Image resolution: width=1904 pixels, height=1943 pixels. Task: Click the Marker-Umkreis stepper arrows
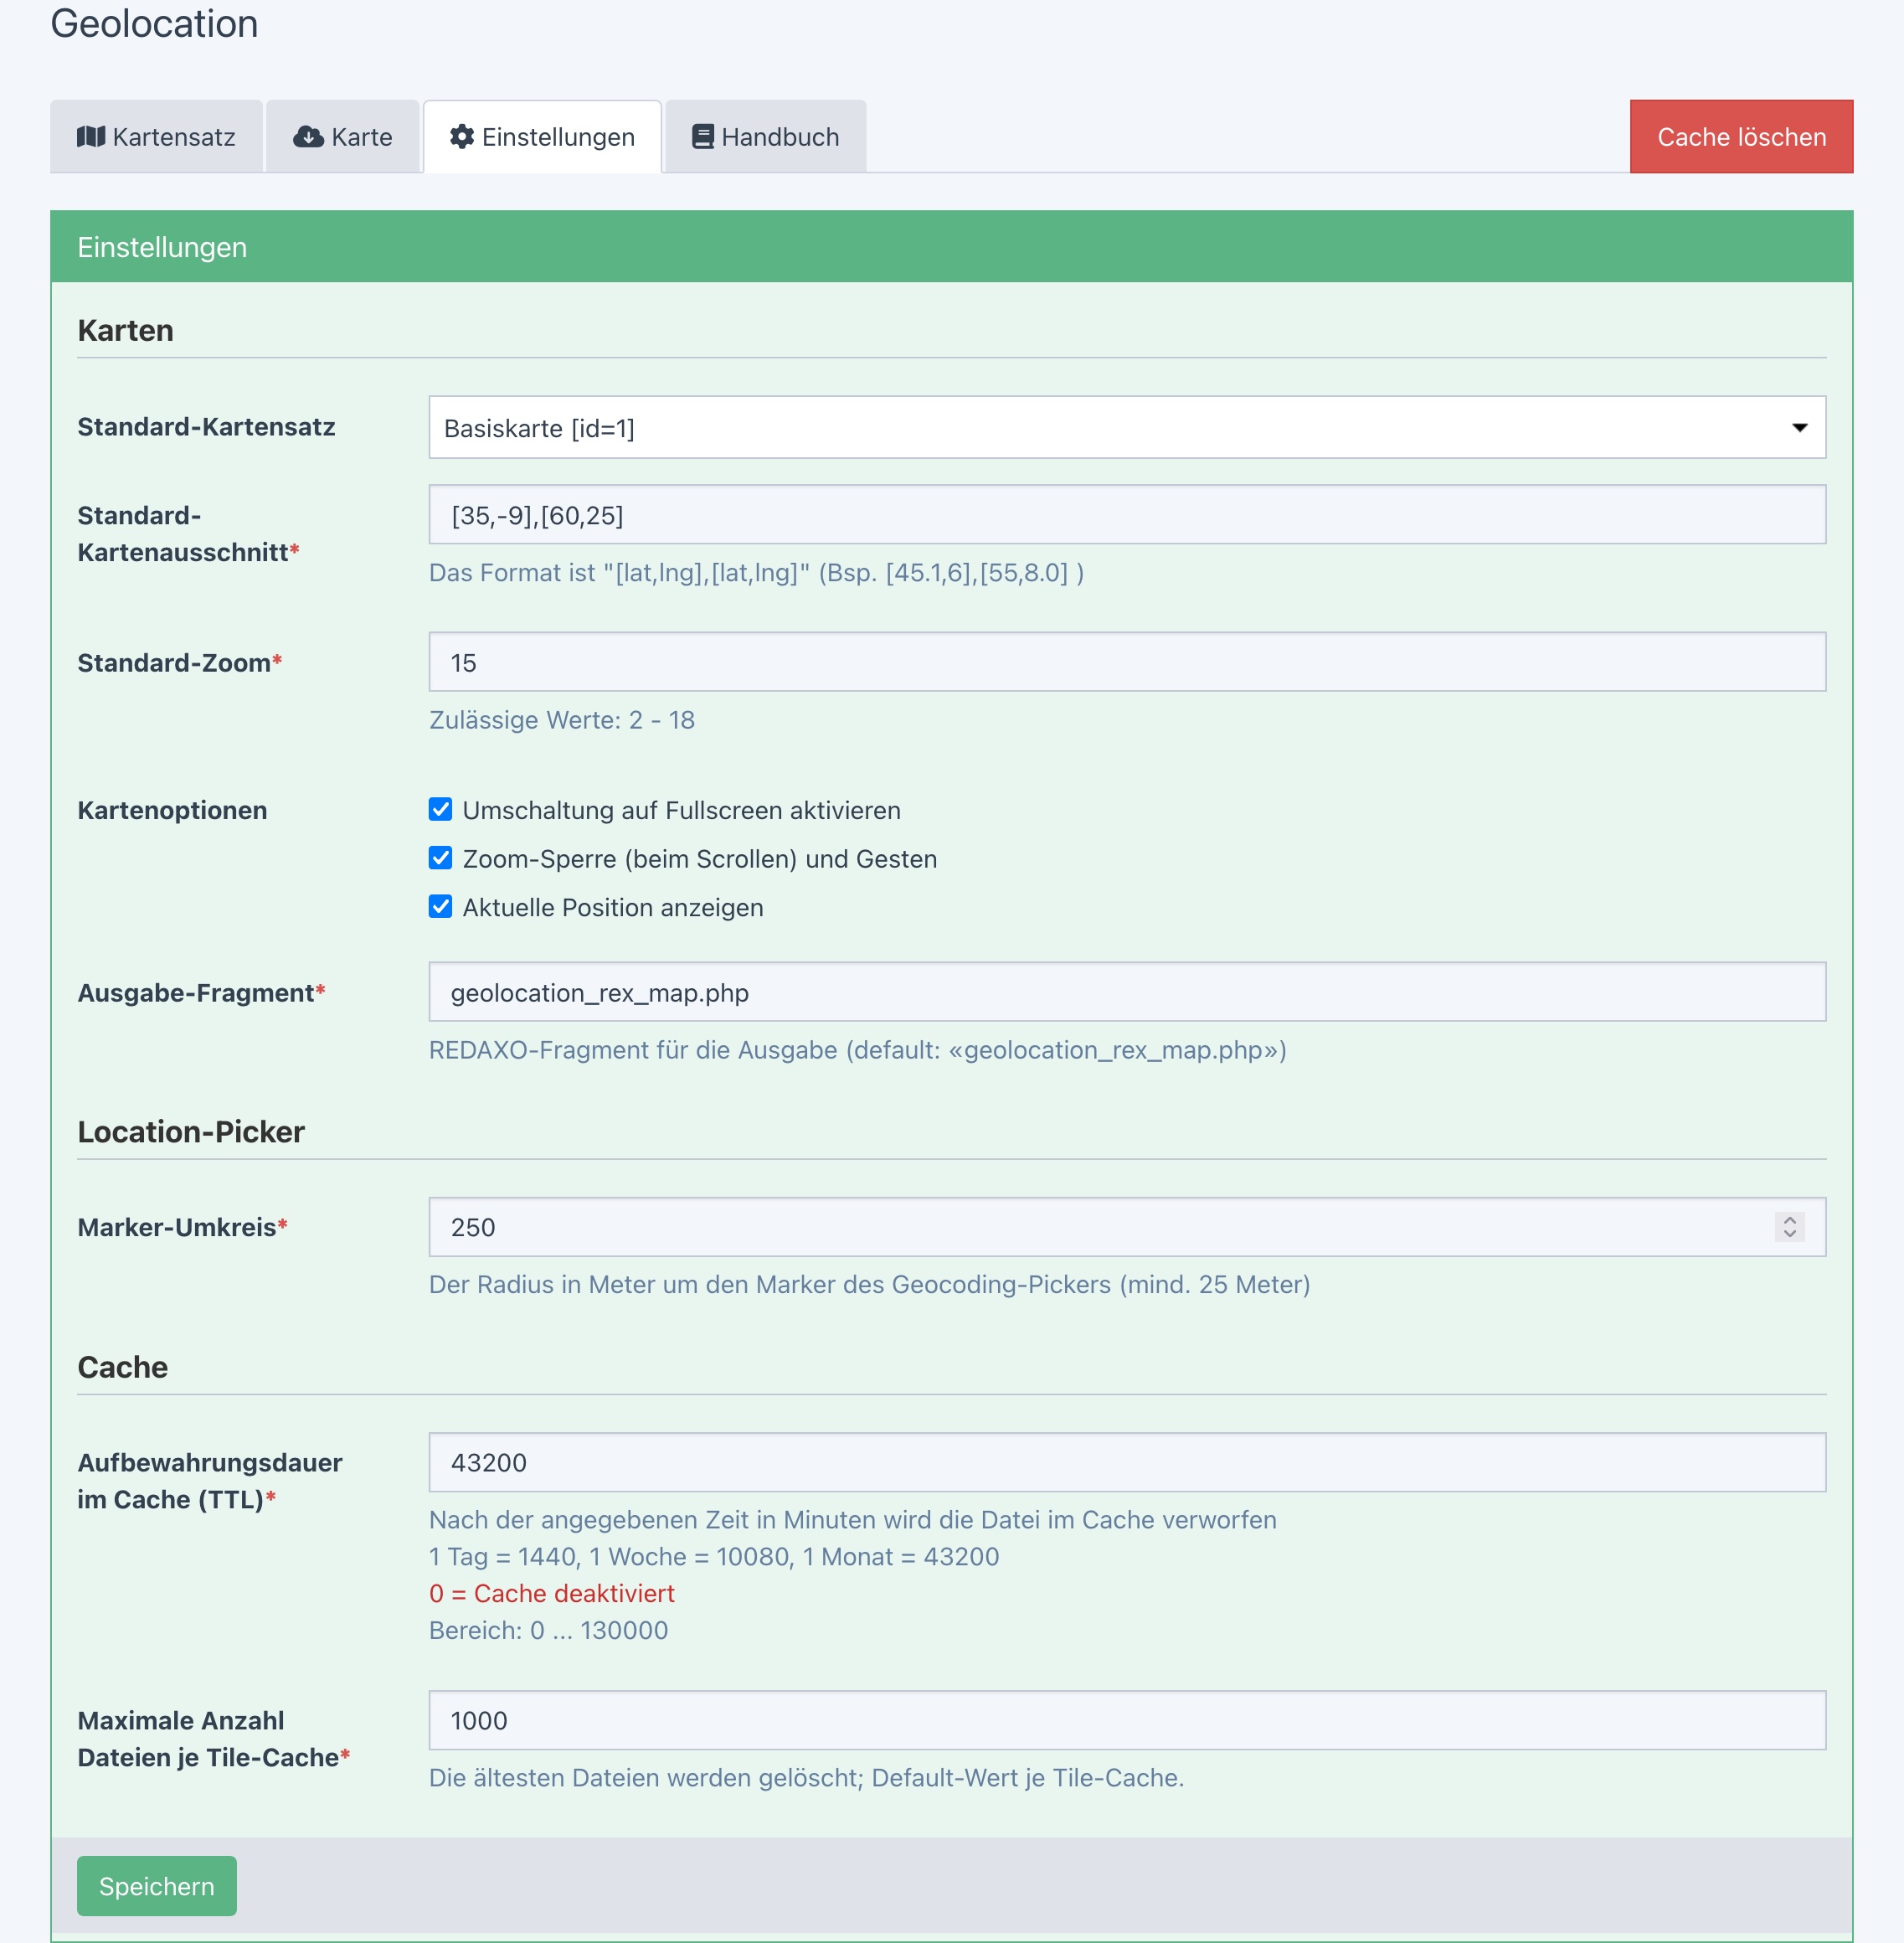pos(1789,1227)
